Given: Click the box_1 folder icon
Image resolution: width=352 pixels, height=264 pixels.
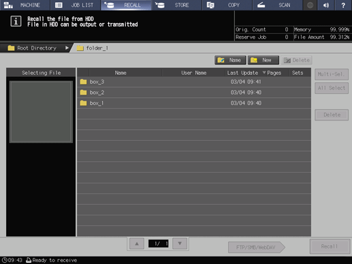Looking at the screenshot, I should click(x=83, y=103).
